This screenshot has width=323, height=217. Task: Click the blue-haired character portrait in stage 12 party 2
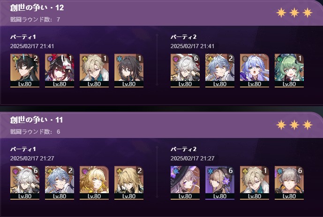[x=220, y=71]
